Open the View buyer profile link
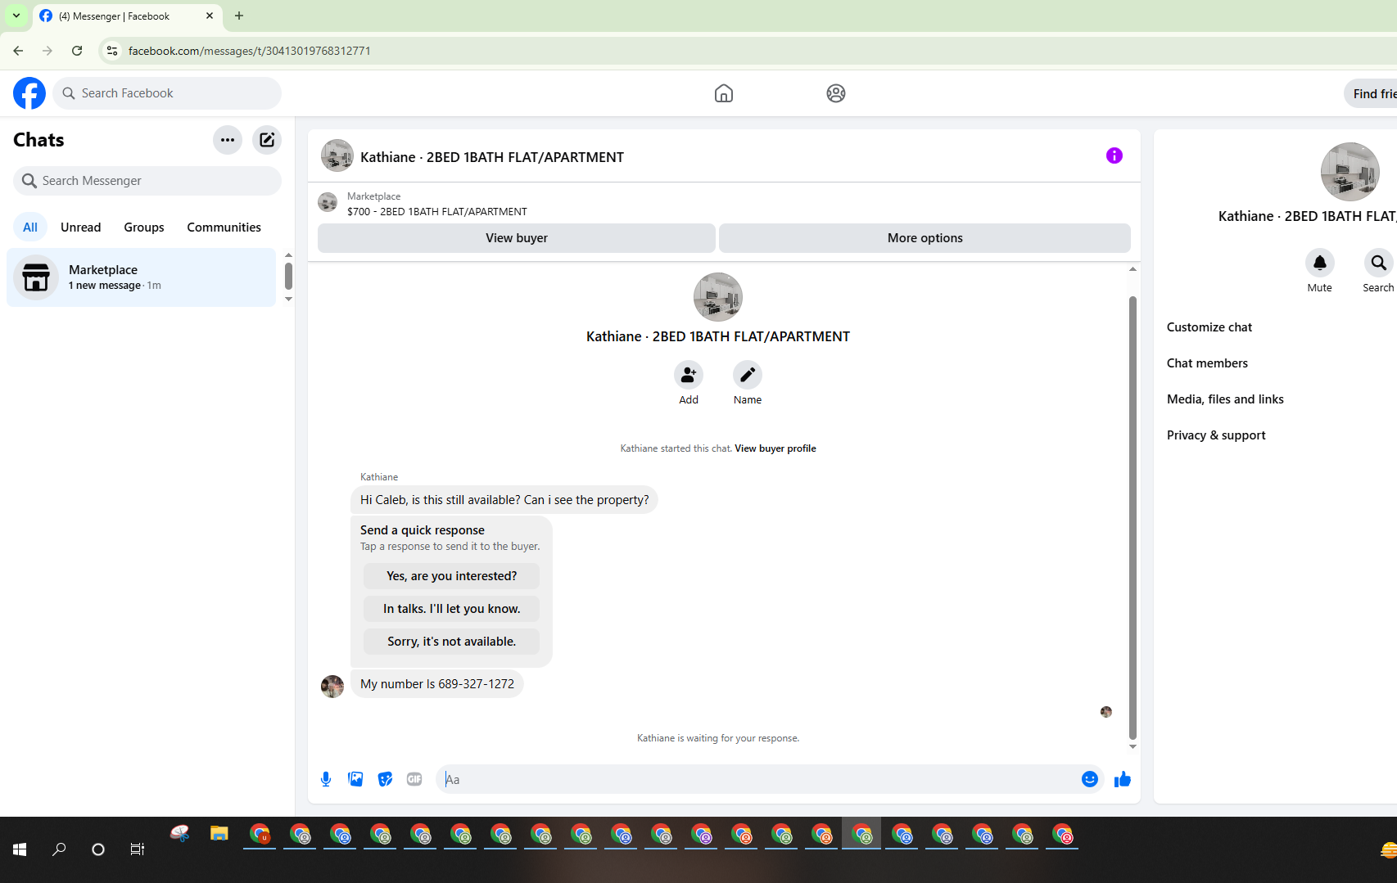Viewport: 1397px width, 883px height. coord(775,448)
